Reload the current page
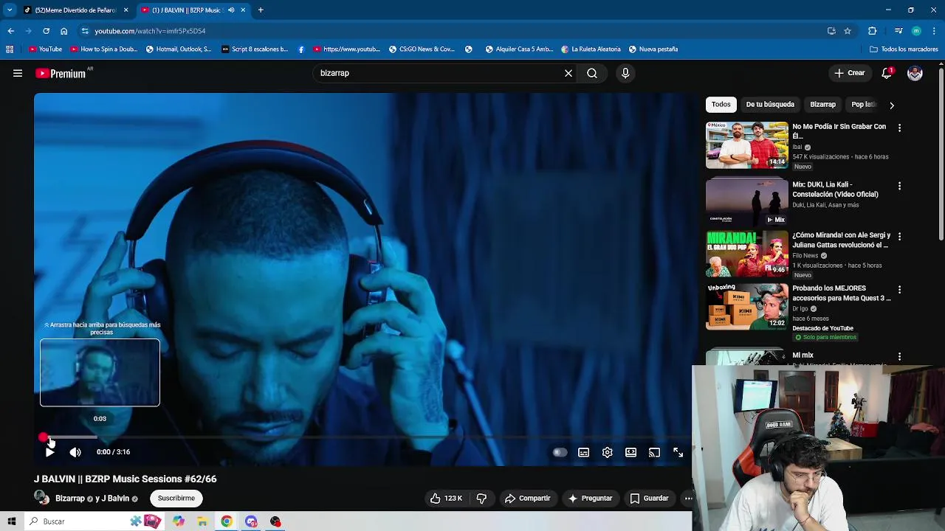 point(46,31)
